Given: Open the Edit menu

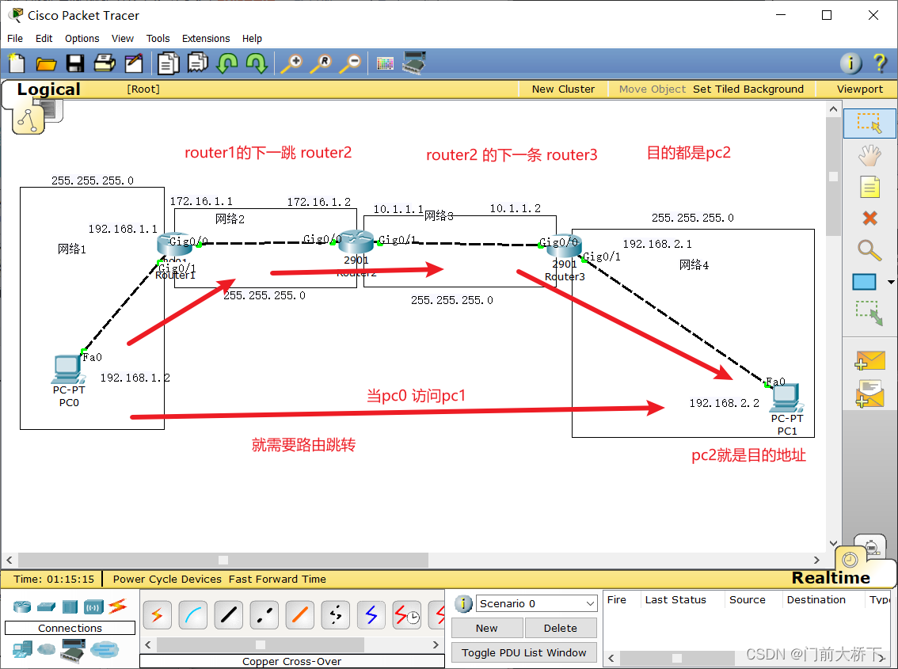Looking at the screenshot, I should point(44,38).
